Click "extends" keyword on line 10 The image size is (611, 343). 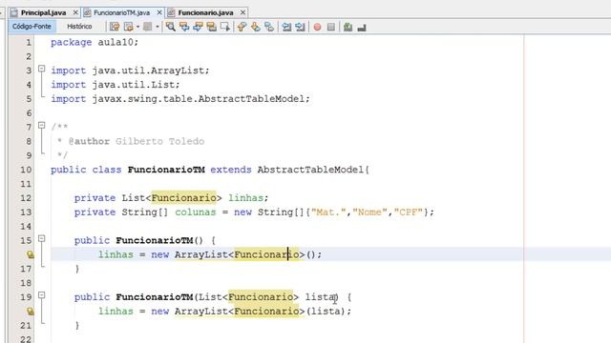pyautogui.click(x=231, y=170)
